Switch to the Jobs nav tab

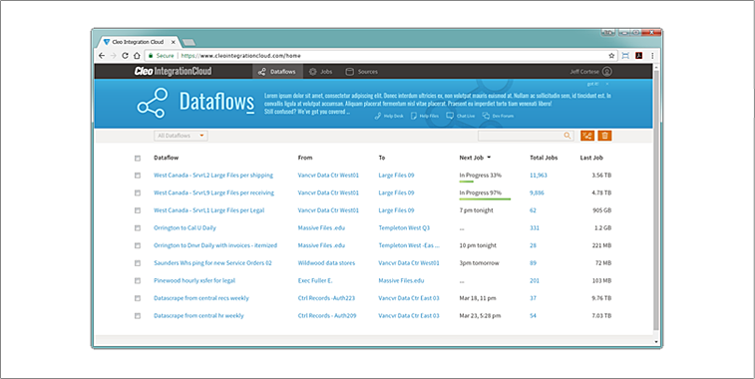(321, 72)
